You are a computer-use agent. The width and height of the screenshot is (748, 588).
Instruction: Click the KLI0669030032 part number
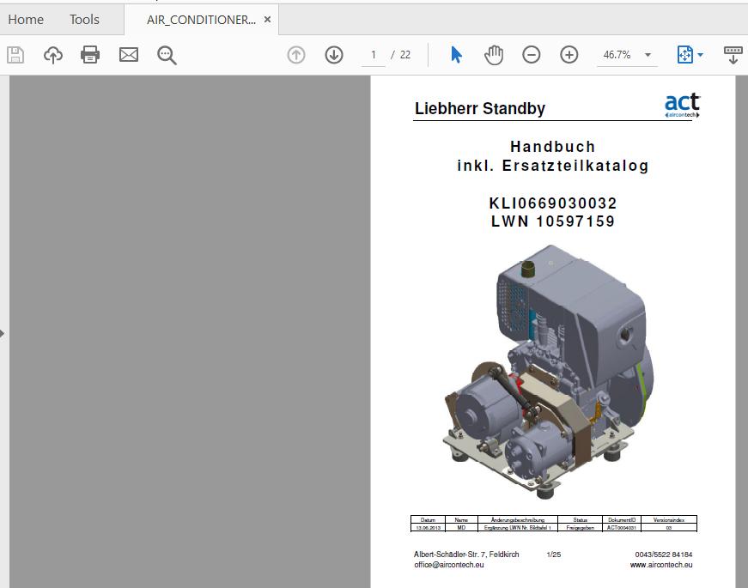pyautogui.click(x=553, y=203)
